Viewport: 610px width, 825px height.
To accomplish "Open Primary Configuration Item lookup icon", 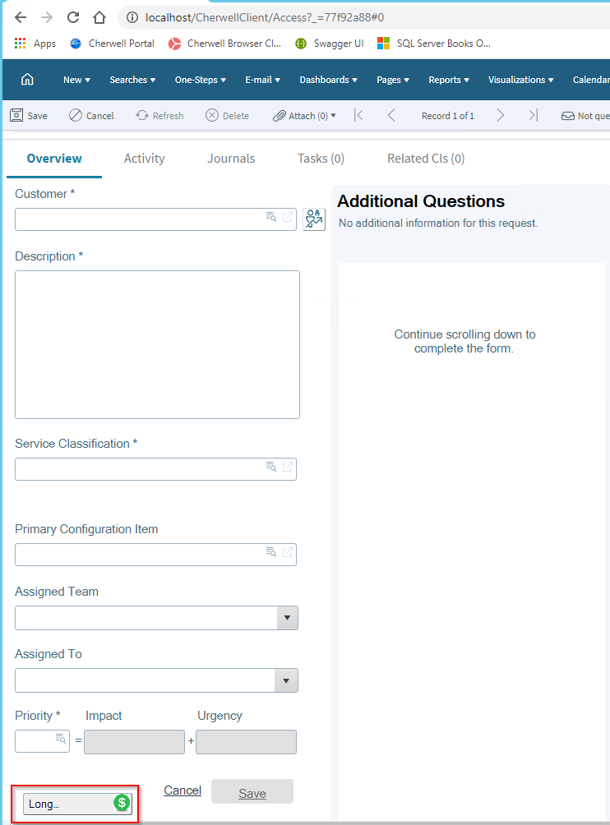I will tap(271, 553).
